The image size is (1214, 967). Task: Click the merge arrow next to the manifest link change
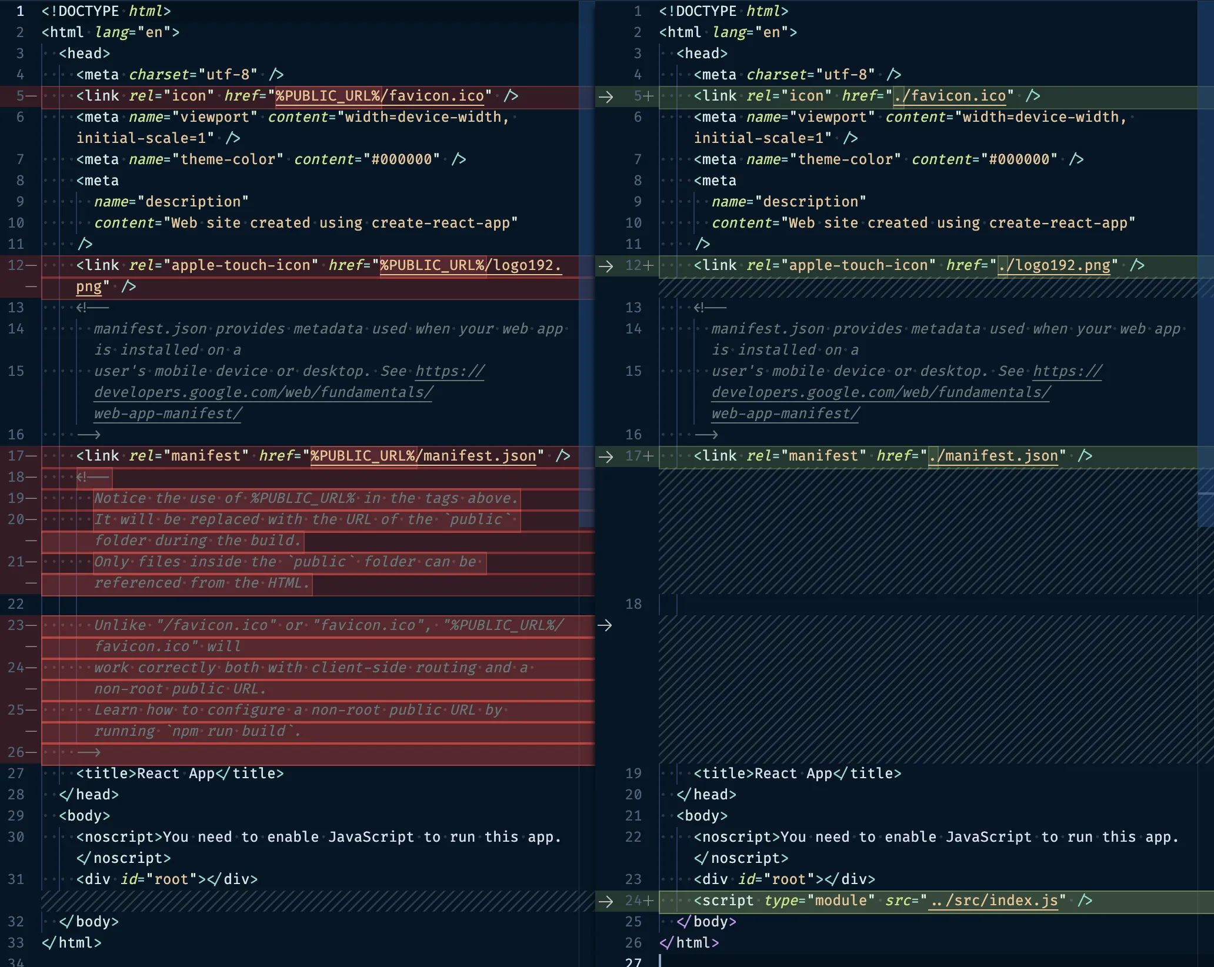click(606, 456)
